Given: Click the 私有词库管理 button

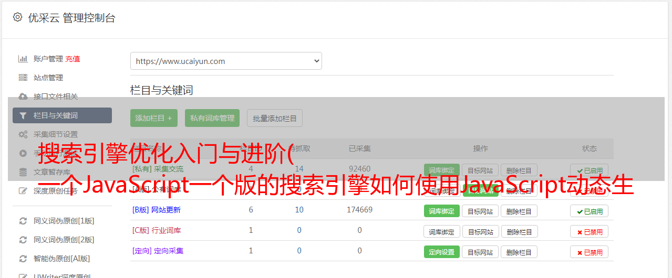Looking at the screenshot, I should click(212, 118).
